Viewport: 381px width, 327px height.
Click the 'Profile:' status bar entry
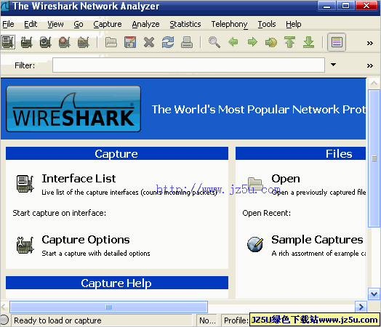click(236, 320)
